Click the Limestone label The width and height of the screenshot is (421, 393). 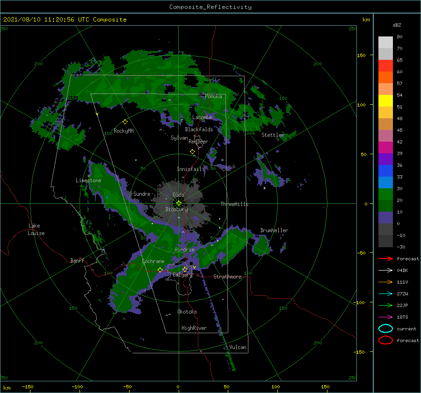(88, 180)
